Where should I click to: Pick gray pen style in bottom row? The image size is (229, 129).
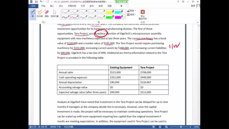coord(101,17)
